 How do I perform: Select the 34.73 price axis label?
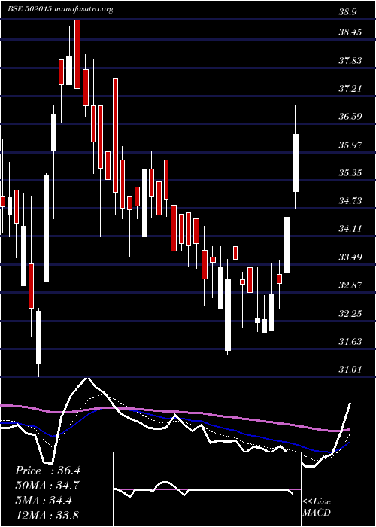[350, 201]
